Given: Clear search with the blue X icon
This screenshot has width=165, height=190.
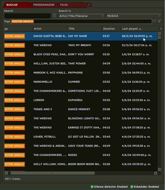Looking at the screenshot, I should [55, 16].
